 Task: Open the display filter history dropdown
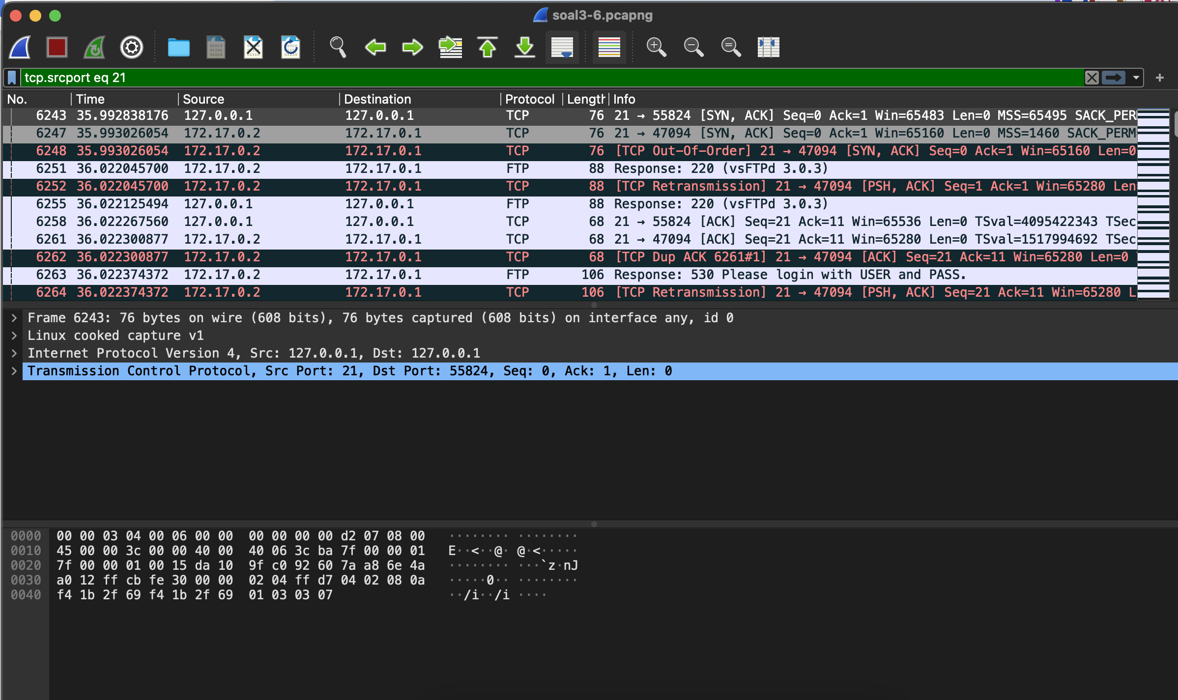pyautogui.click(x=1136, y=77)
